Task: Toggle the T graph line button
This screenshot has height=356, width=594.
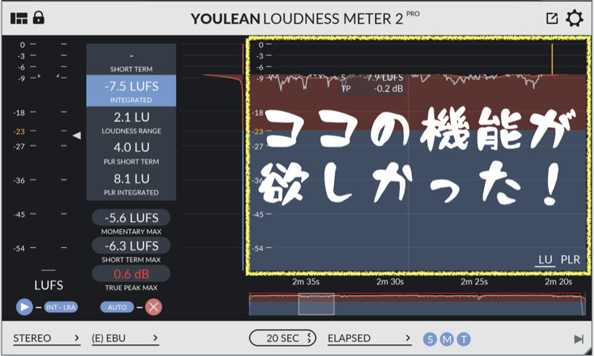Action: [x=463, y=340]
